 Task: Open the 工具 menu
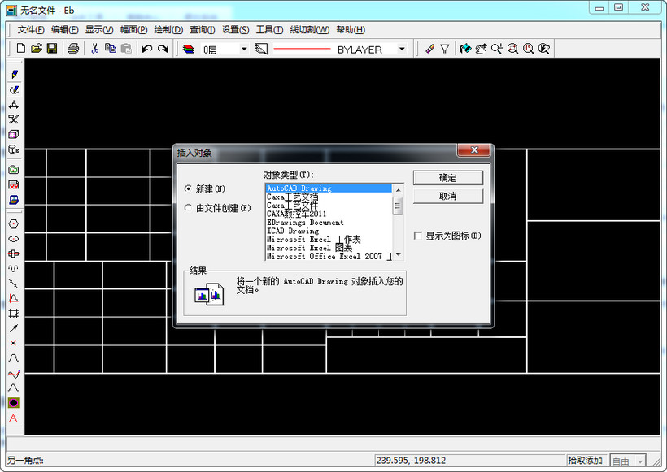(269, 30)
